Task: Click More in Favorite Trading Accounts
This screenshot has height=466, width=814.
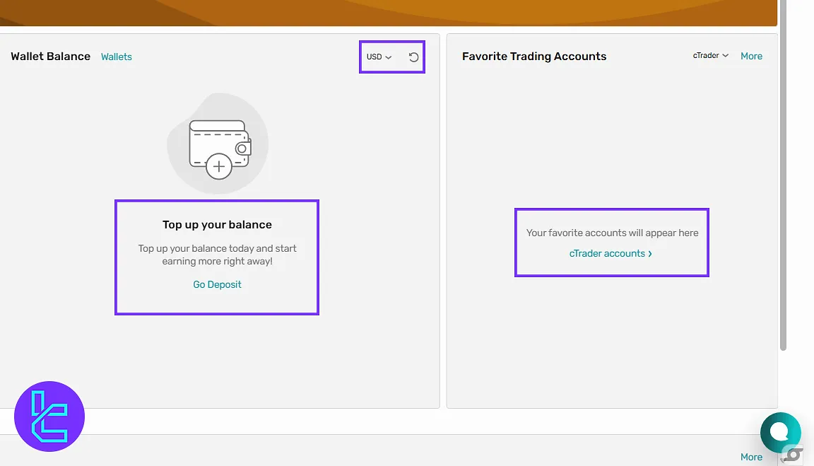Action: pyautogui.click(x=751, y=56)
